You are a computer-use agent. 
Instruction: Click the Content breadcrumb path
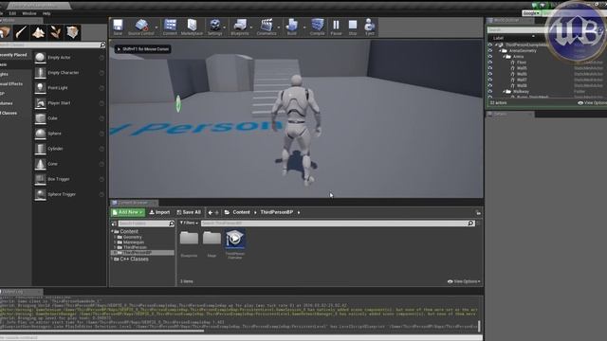tap(241, 212)
